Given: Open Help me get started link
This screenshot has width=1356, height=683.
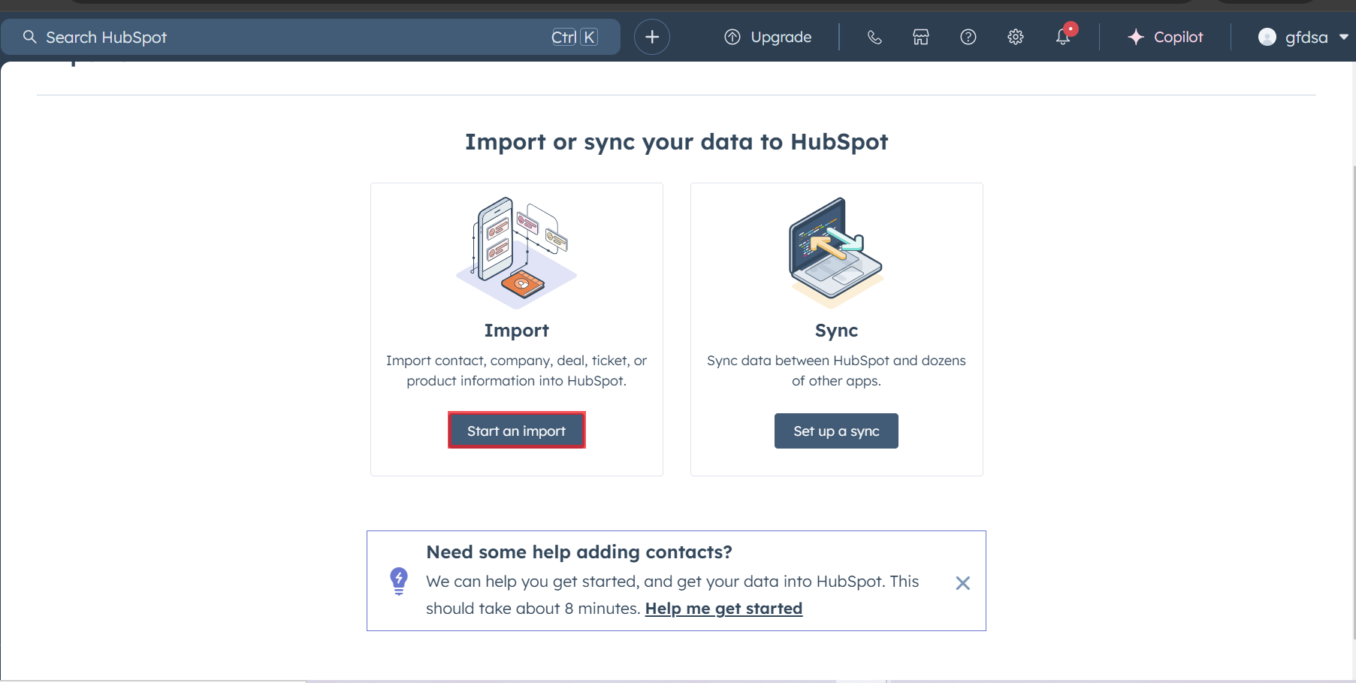Looking at the screenshot, I should coord(723,609).
